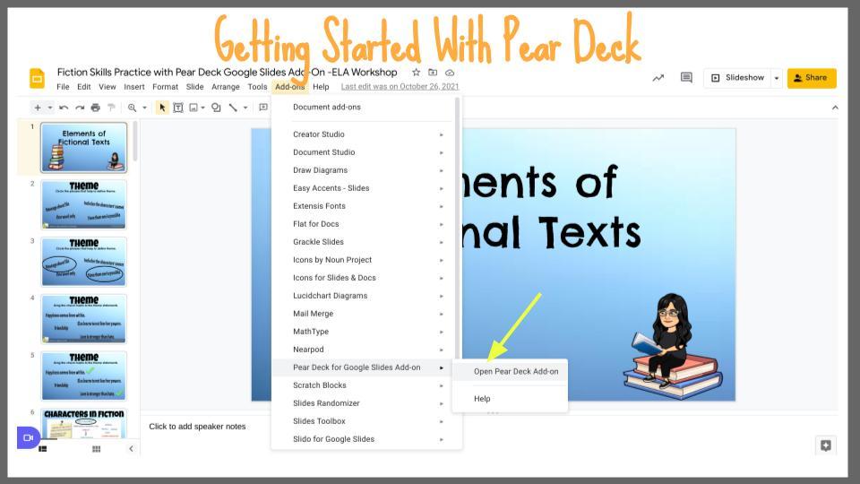Viewport: 860px width, 484px height.
Task: Click the zoom magnifier icon
Action: click(x=133, y=108)
